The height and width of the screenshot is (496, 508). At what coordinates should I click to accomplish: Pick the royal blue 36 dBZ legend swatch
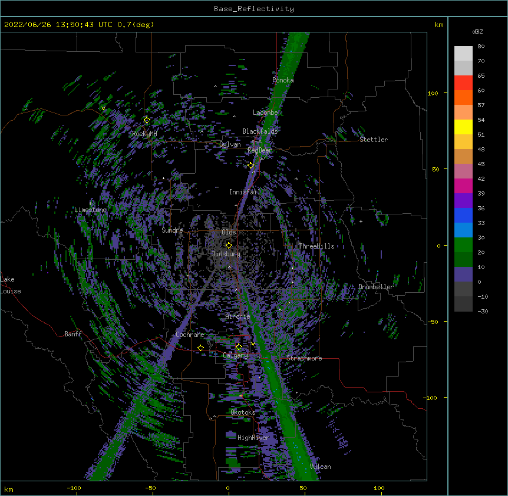click(x=463, y=215)
